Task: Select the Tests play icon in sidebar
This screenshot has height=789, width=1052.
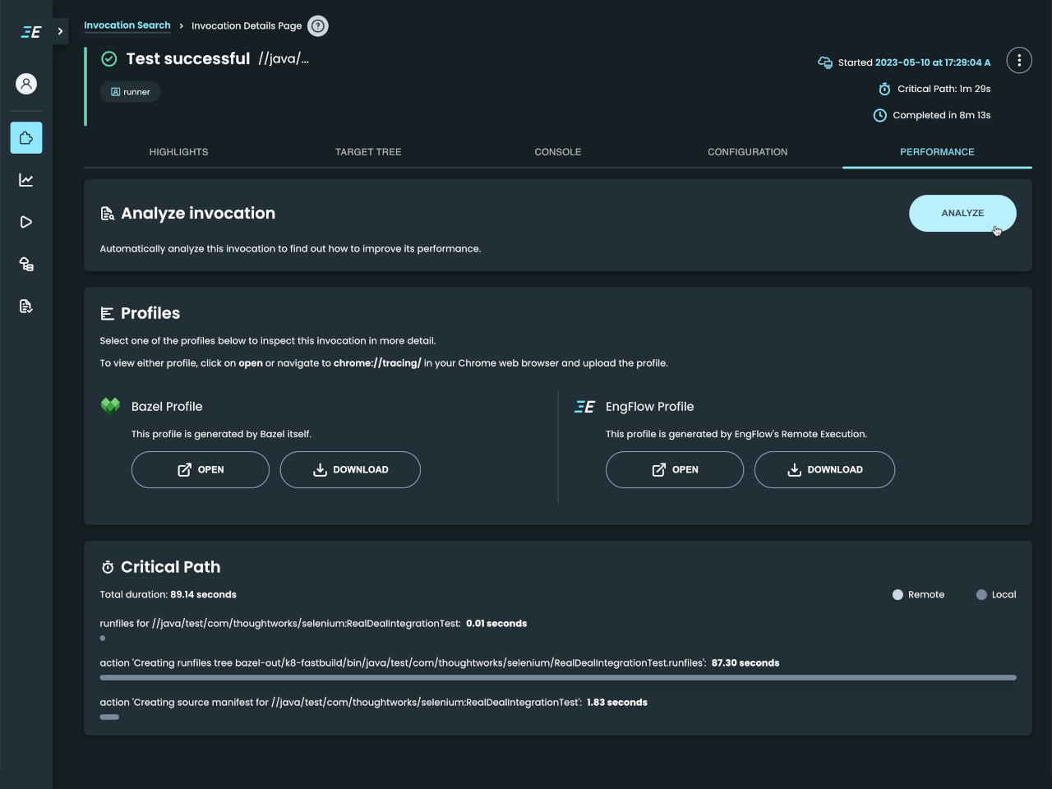Action: pos(25,222)
